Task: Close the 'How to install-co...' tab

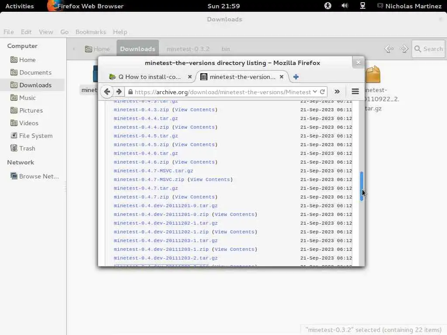Action: point(189,77)
